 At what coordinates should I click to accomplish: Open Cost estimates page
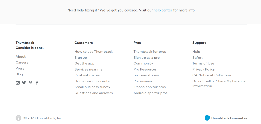pos(87,75)
